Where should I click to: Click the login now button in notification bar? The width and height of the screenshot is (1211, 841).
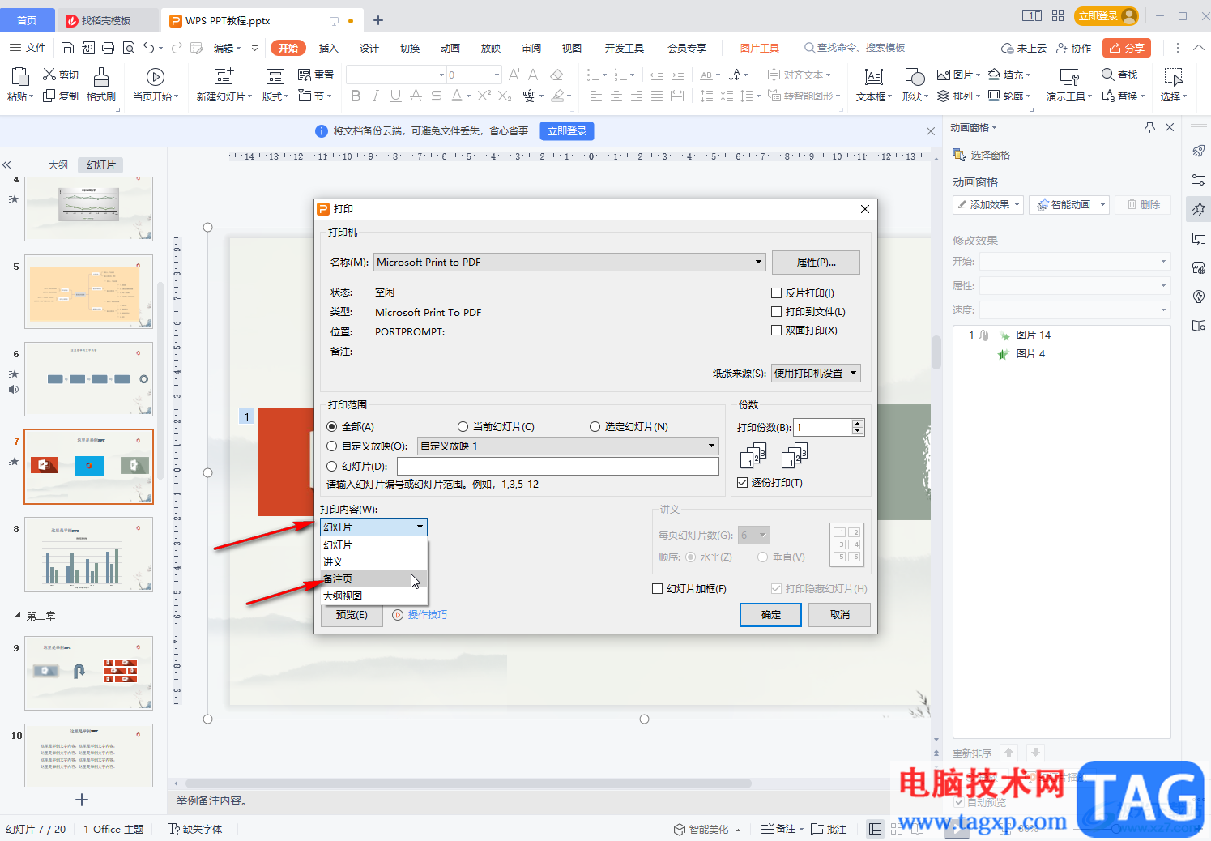(567, 130)
